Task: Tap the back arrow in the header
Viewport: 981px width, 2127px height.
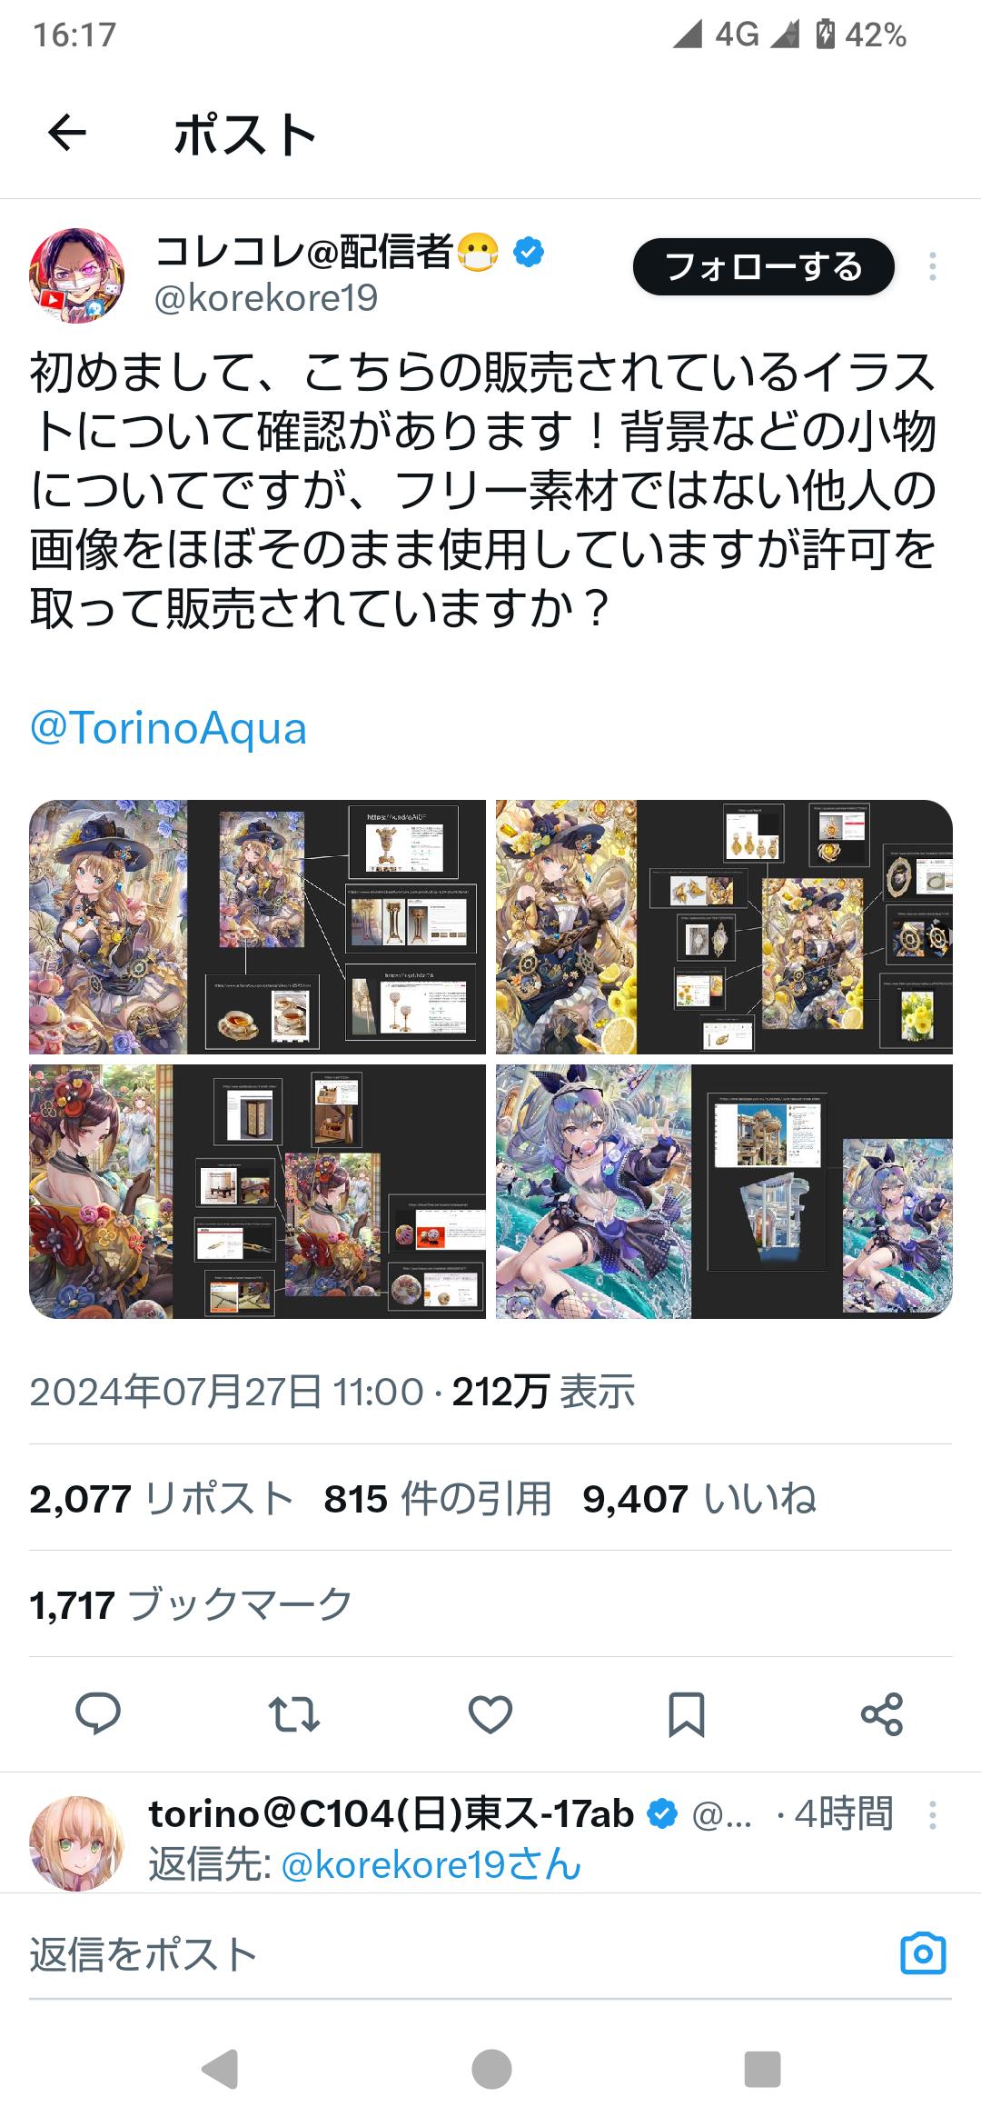Action: point(67,135)
